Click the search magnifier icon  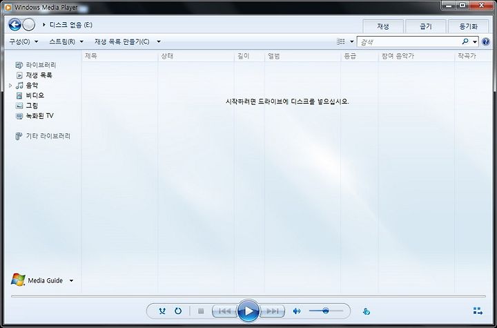click(465, 41)
